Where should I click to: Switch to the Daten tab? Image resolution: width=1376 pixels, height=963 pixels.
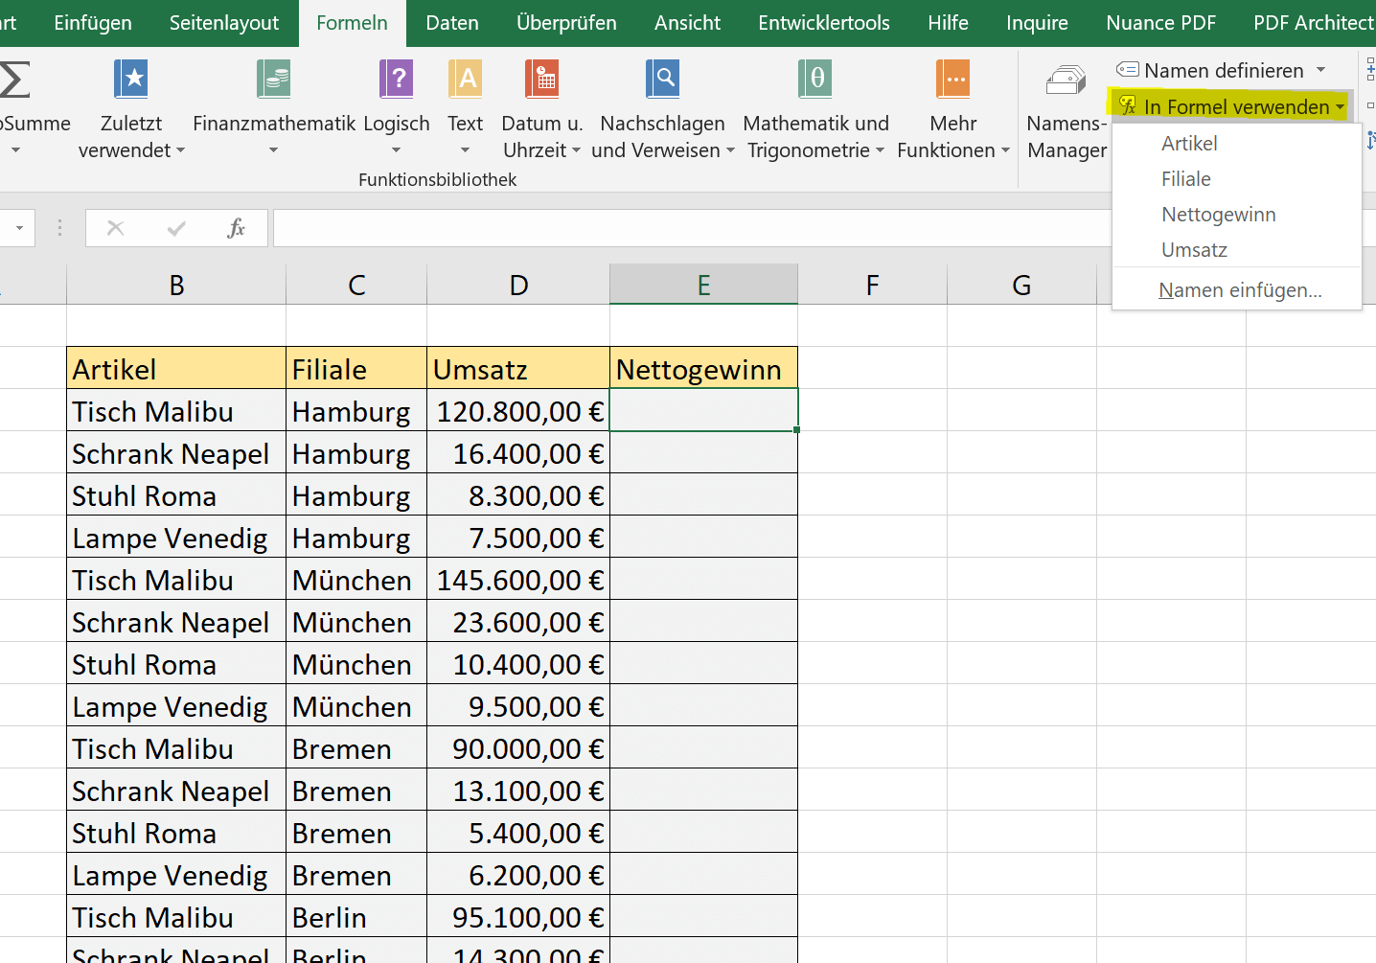(452, 23)
